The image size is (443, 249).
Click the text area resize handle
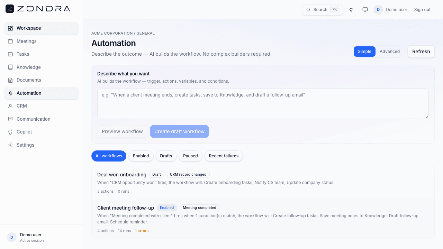point(427,117)
